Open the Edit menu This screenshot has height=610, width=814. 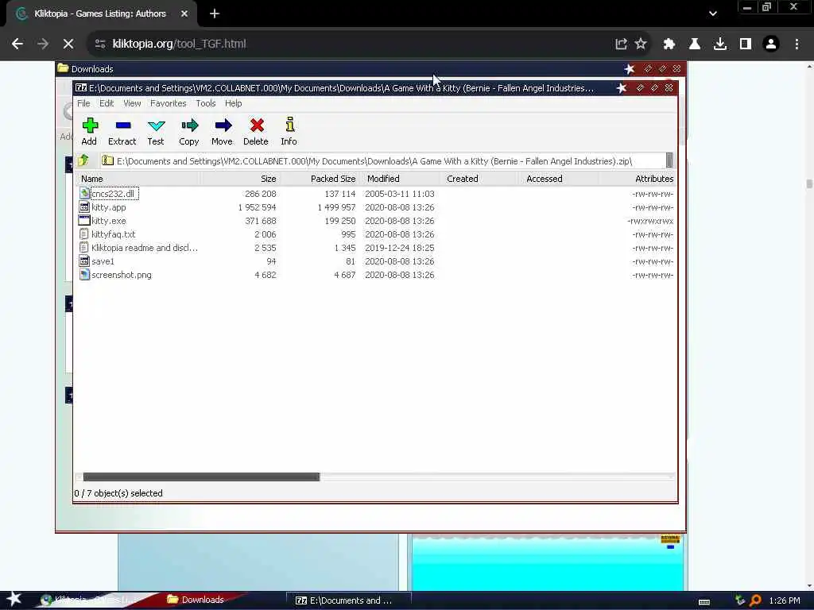[107, 103]
